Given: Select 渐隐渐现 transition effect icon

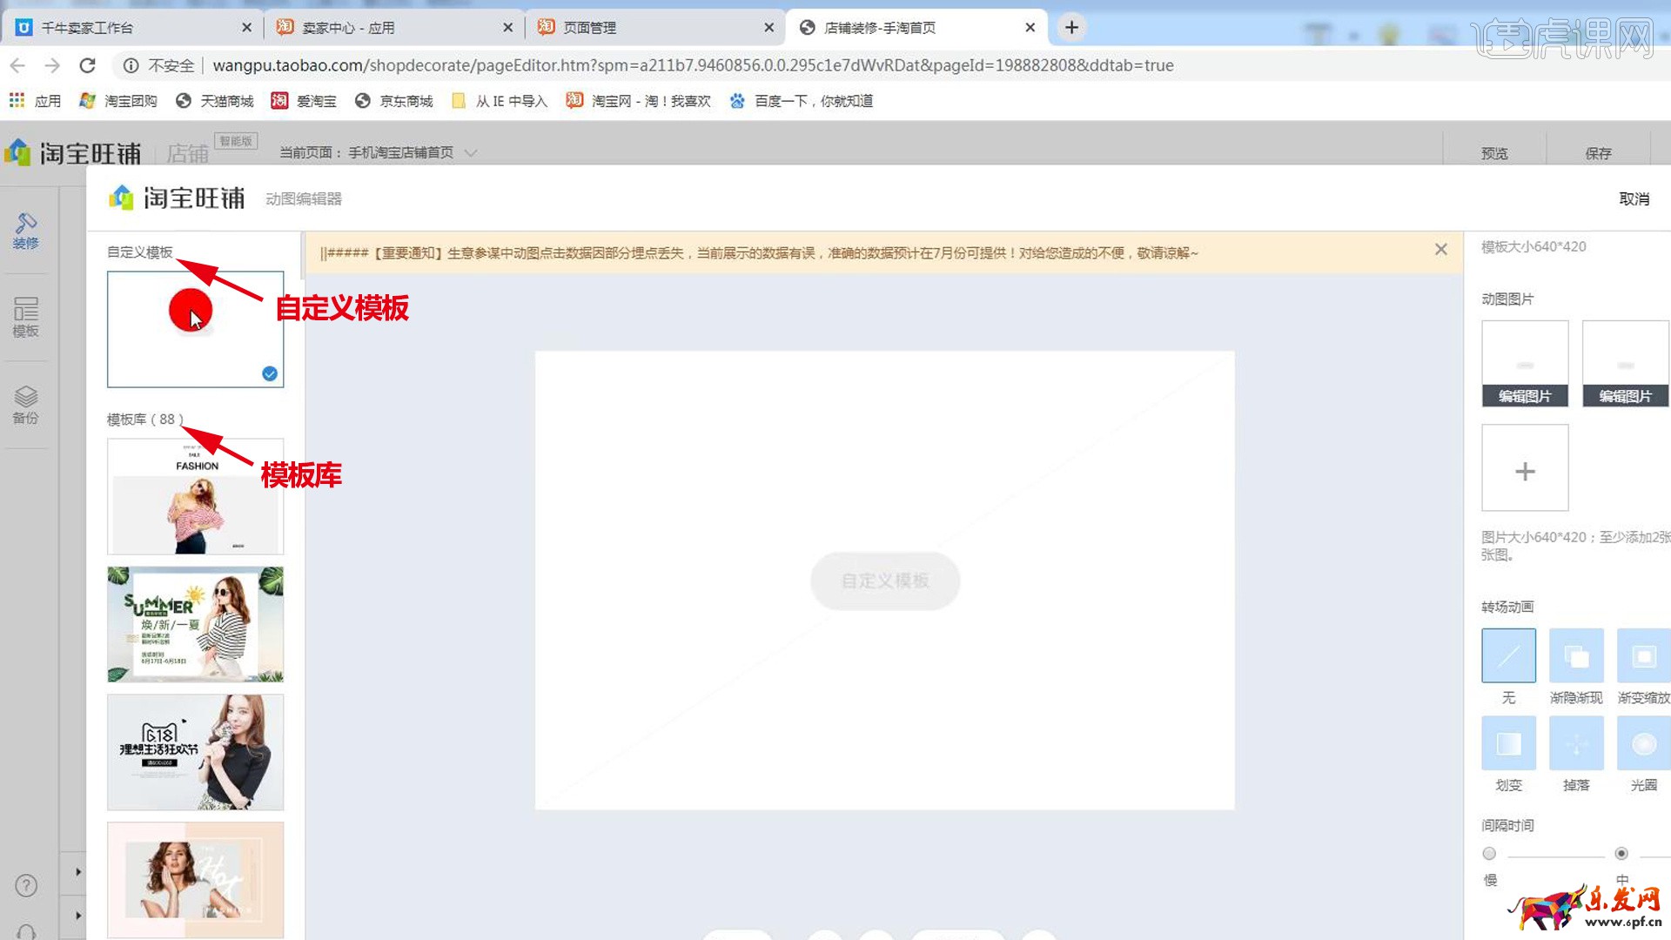Looking at the screenshot, I should 1575,655.
